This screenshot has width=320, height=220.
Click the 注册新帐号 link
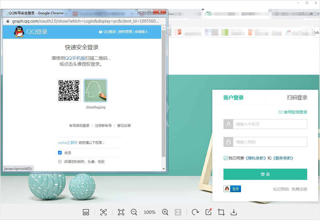[x=103, y=125]
